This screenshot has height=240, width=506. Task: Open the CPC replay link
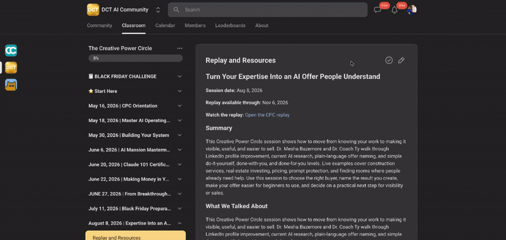click(x=267, y=115)
